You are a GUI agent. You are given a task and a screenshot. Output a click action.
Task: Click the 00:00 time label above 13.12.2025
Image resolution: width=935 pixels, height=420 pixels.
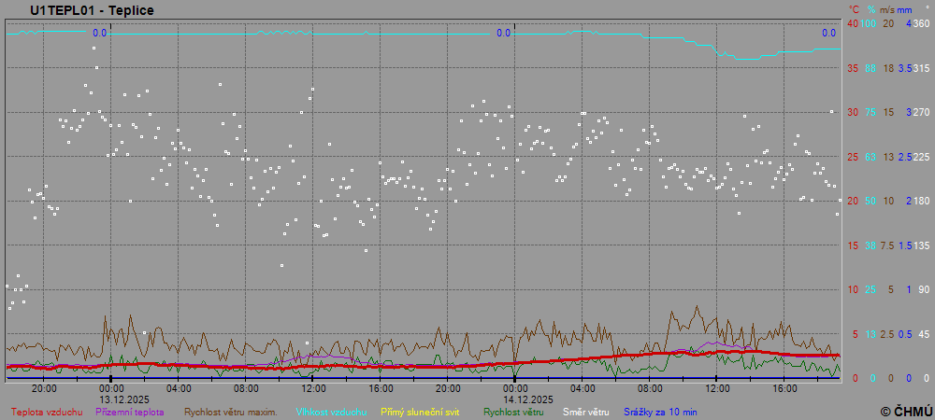(111, 388)
